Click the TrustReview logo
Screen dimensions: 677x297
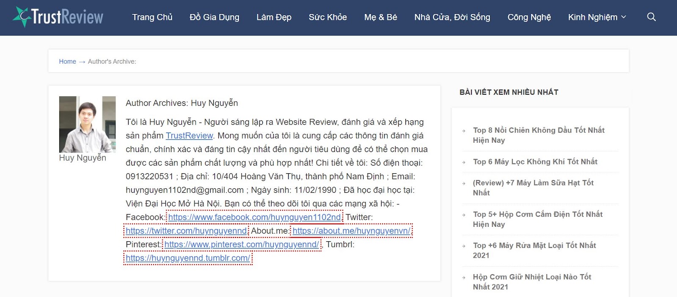[58, 17]
